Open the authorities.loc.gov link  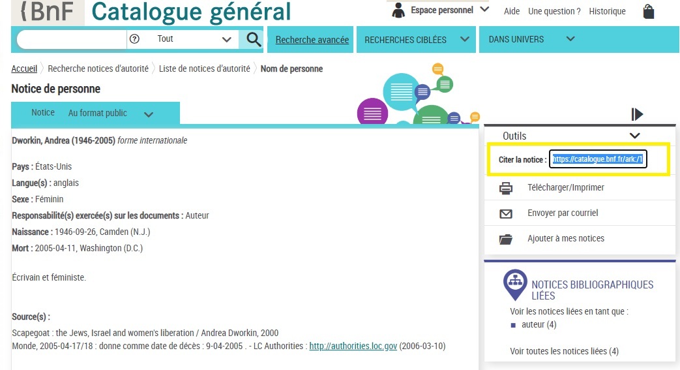point(353,346)
